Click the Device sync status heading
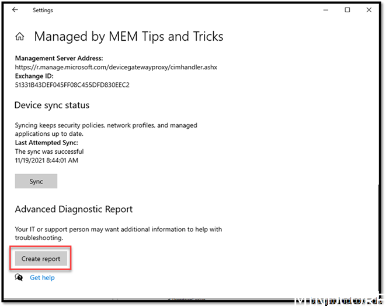 tap(52, 105)
